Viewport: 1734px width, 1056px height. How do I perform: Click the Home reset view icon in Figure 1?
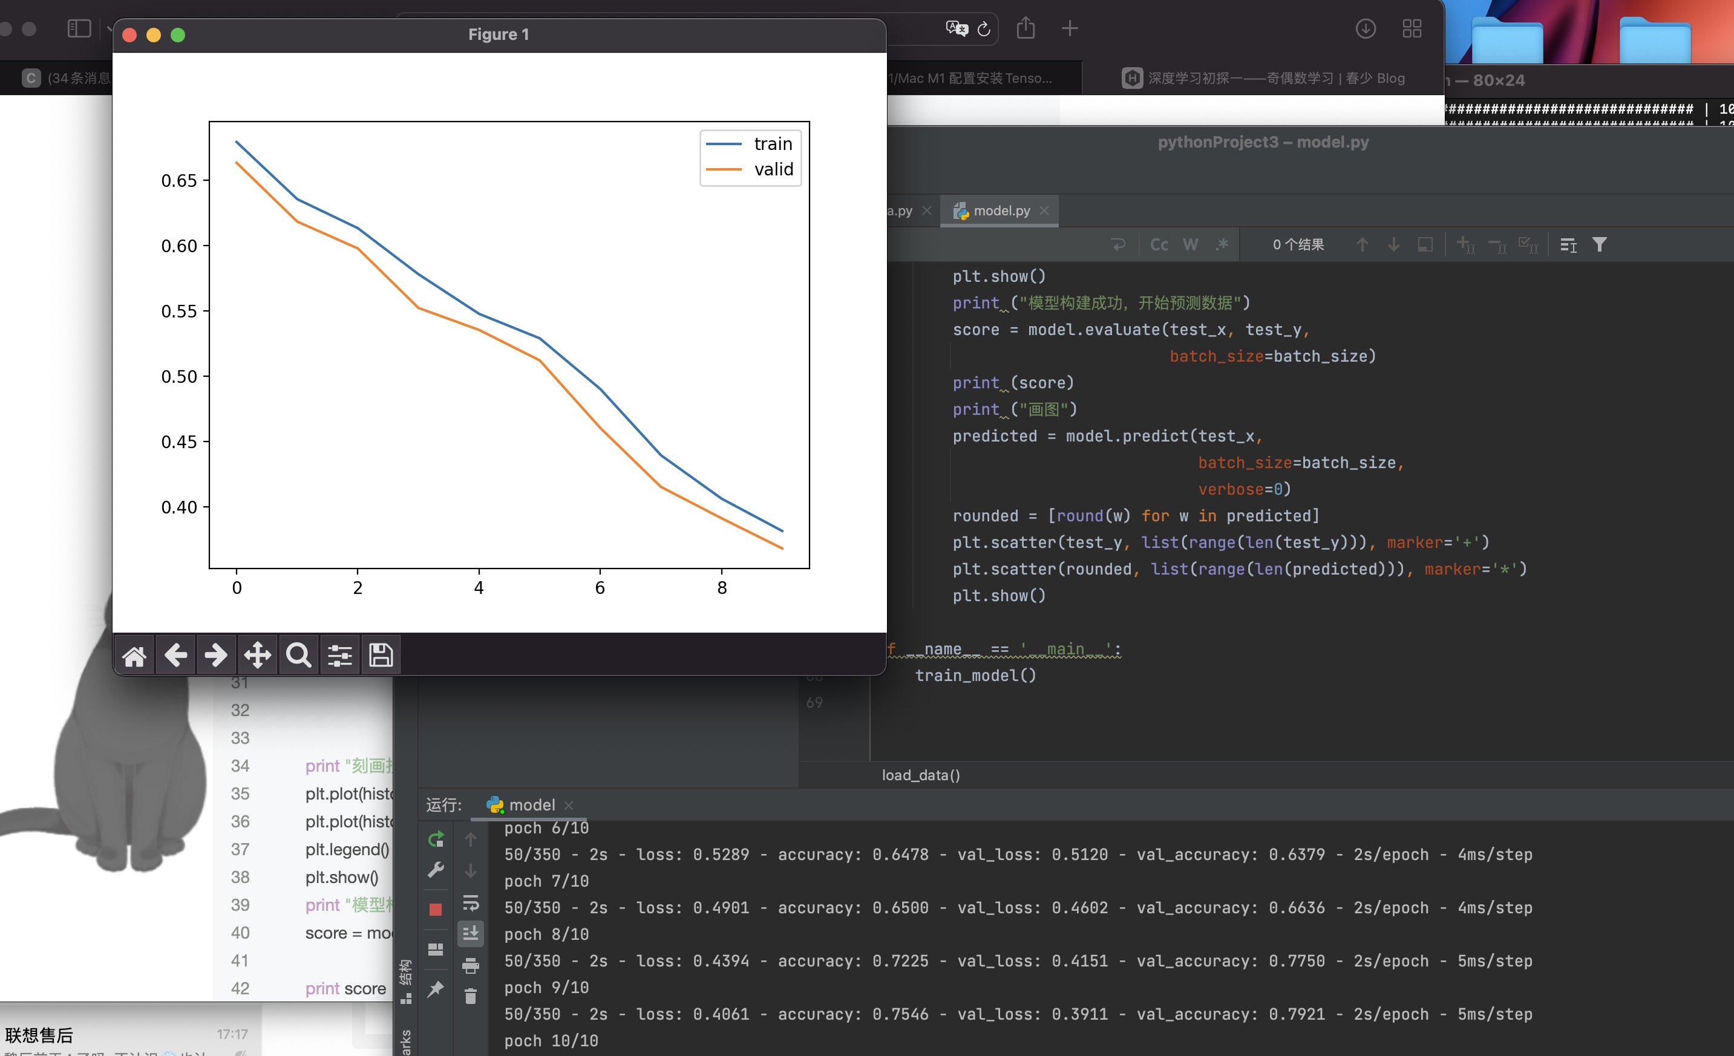[134, 656]
